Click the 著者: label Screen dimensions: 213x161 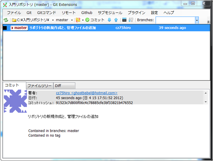click(x=33, y=93)
